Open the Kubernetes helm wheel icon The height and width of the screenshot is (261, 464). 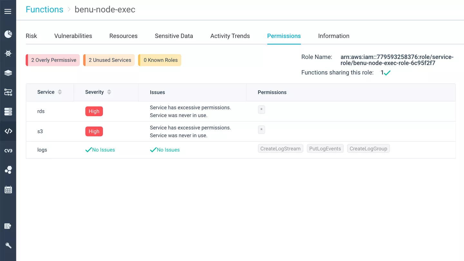pyautogui.click(x=8, y=53)
